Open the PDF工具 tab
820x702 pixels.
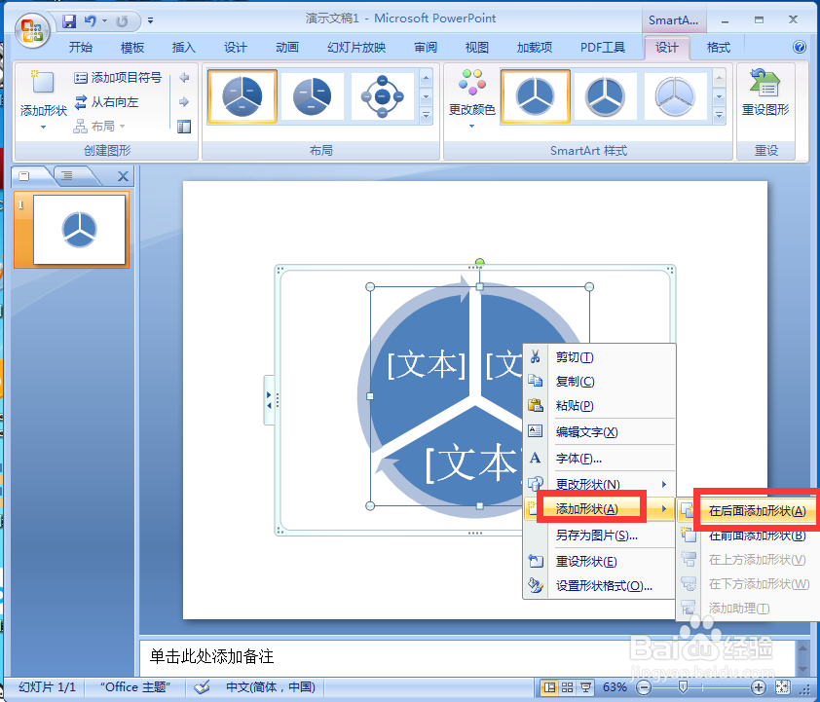tap(603, 48)
